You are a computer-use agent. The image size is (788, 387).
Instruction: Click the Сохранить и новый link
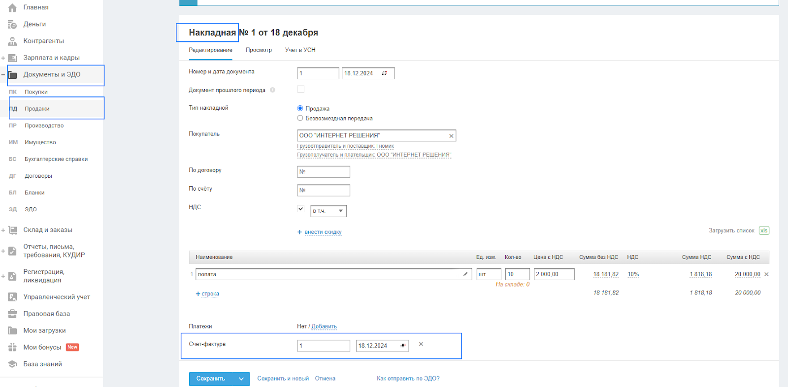pos(283,379)
